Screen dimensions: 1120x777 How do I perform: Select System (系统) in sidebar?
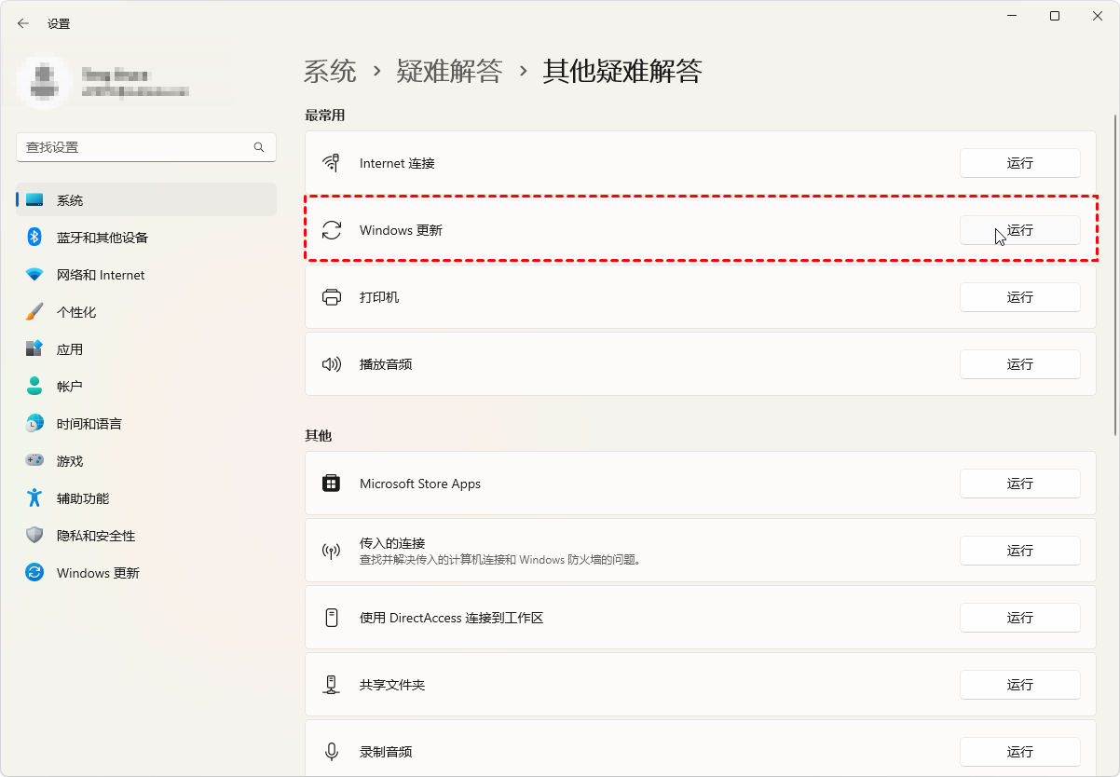coord(70,200)
